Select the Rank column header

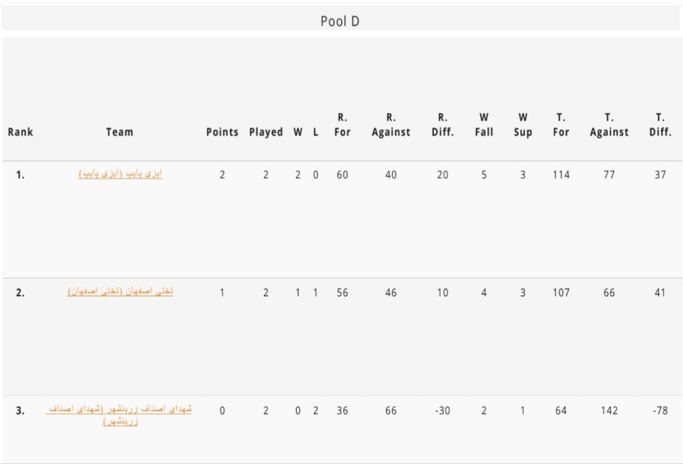(20, 132)
